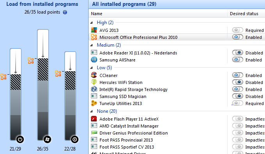Click the Adobe Flash Player icon
265x154 pixels.
[x=94, y=119]
